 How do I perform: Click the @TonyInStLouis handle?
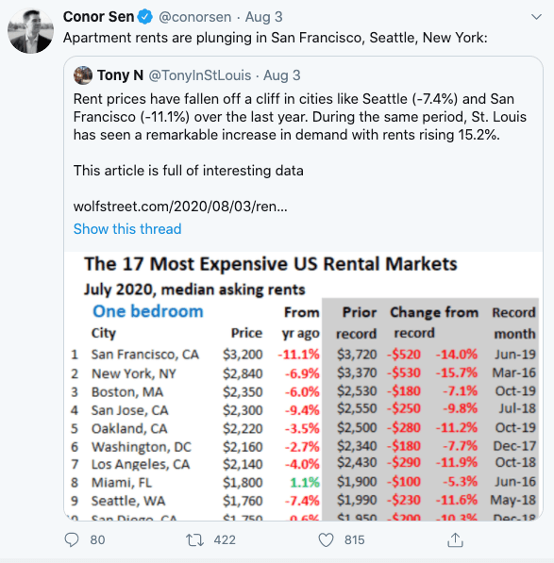coord(200,75)
